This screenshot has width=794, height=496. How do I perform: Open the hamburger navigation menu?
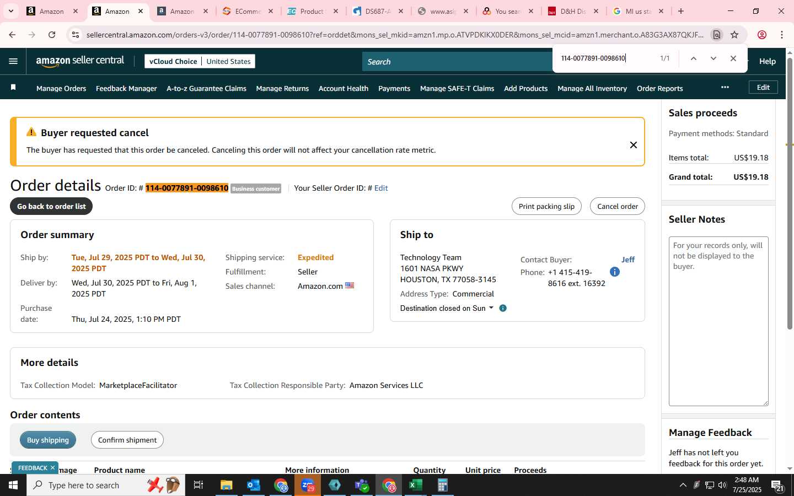point(13,61)
